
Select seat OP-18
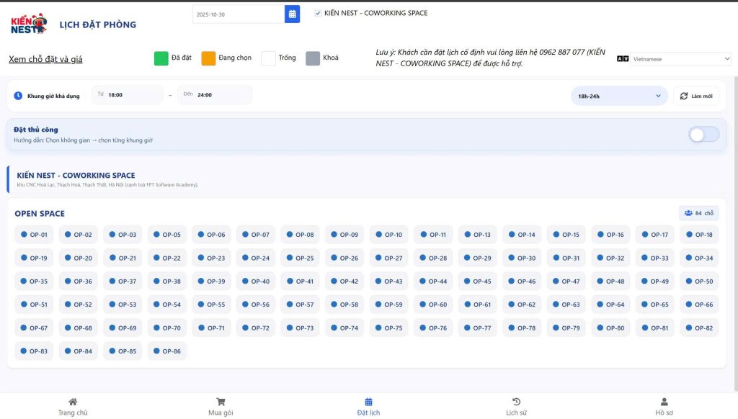[699, 235]
